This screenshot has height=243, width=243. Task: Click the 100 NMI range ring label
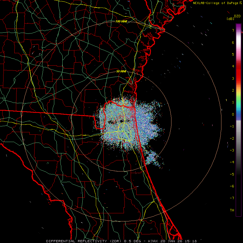pos(121,21)
